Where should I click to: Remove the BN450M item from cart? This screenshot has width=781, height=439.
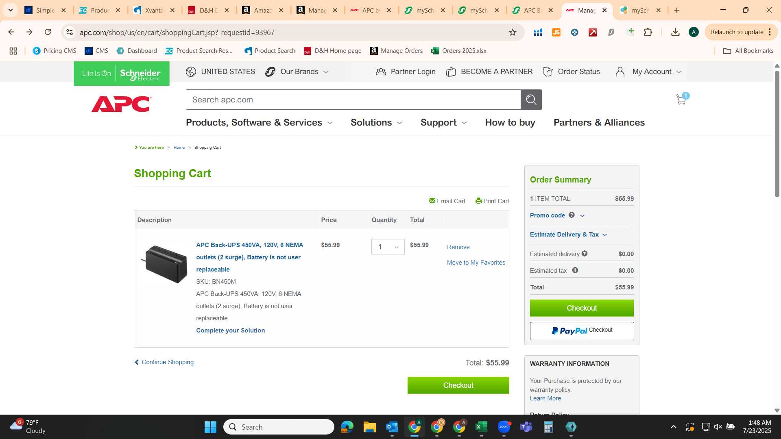(x=458, y=247)
